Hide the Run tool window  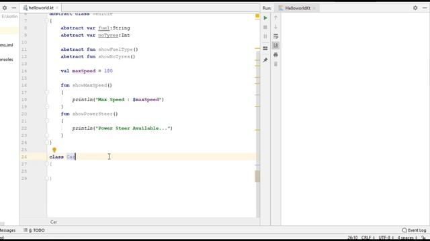coord(425,8)
